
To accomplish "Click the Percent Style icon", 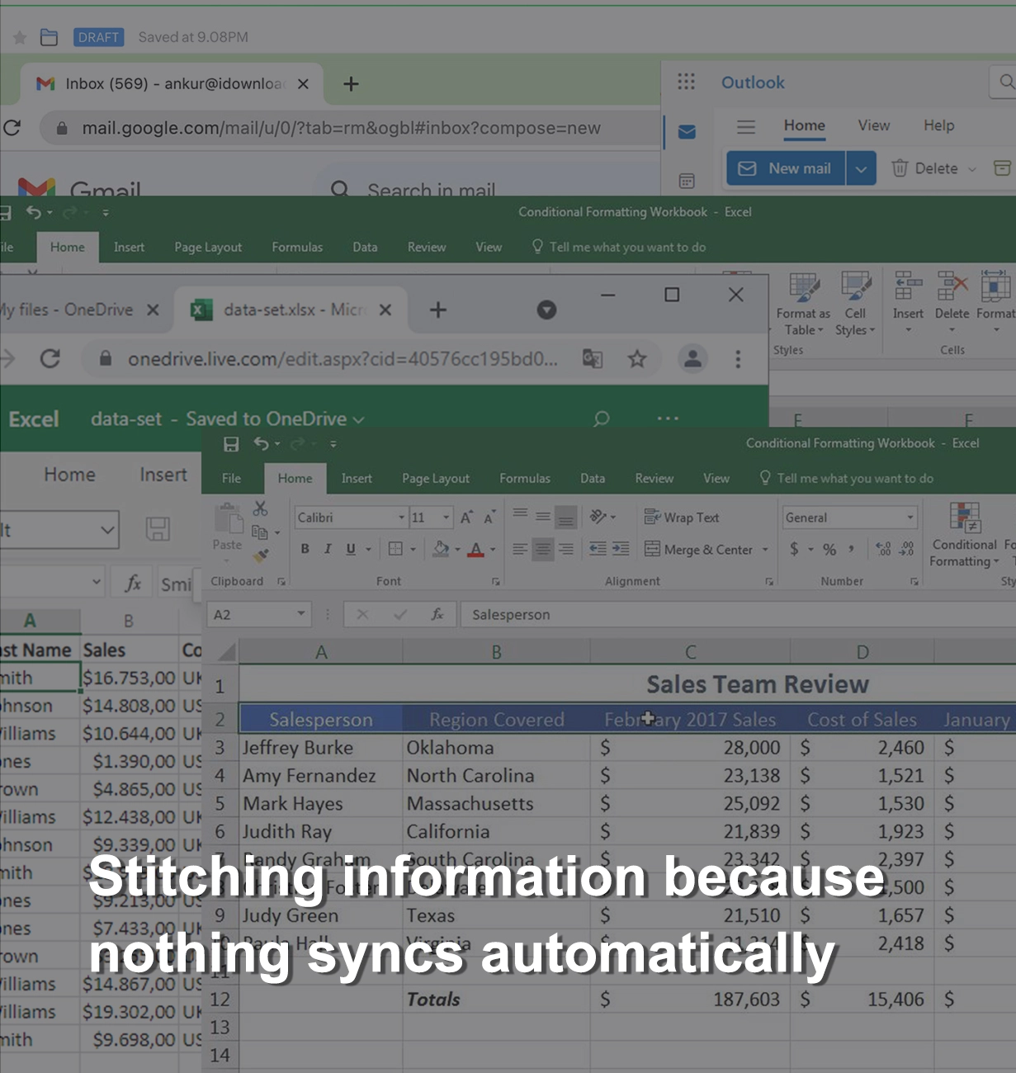I will pyautogui.click(x=829, y=550).
